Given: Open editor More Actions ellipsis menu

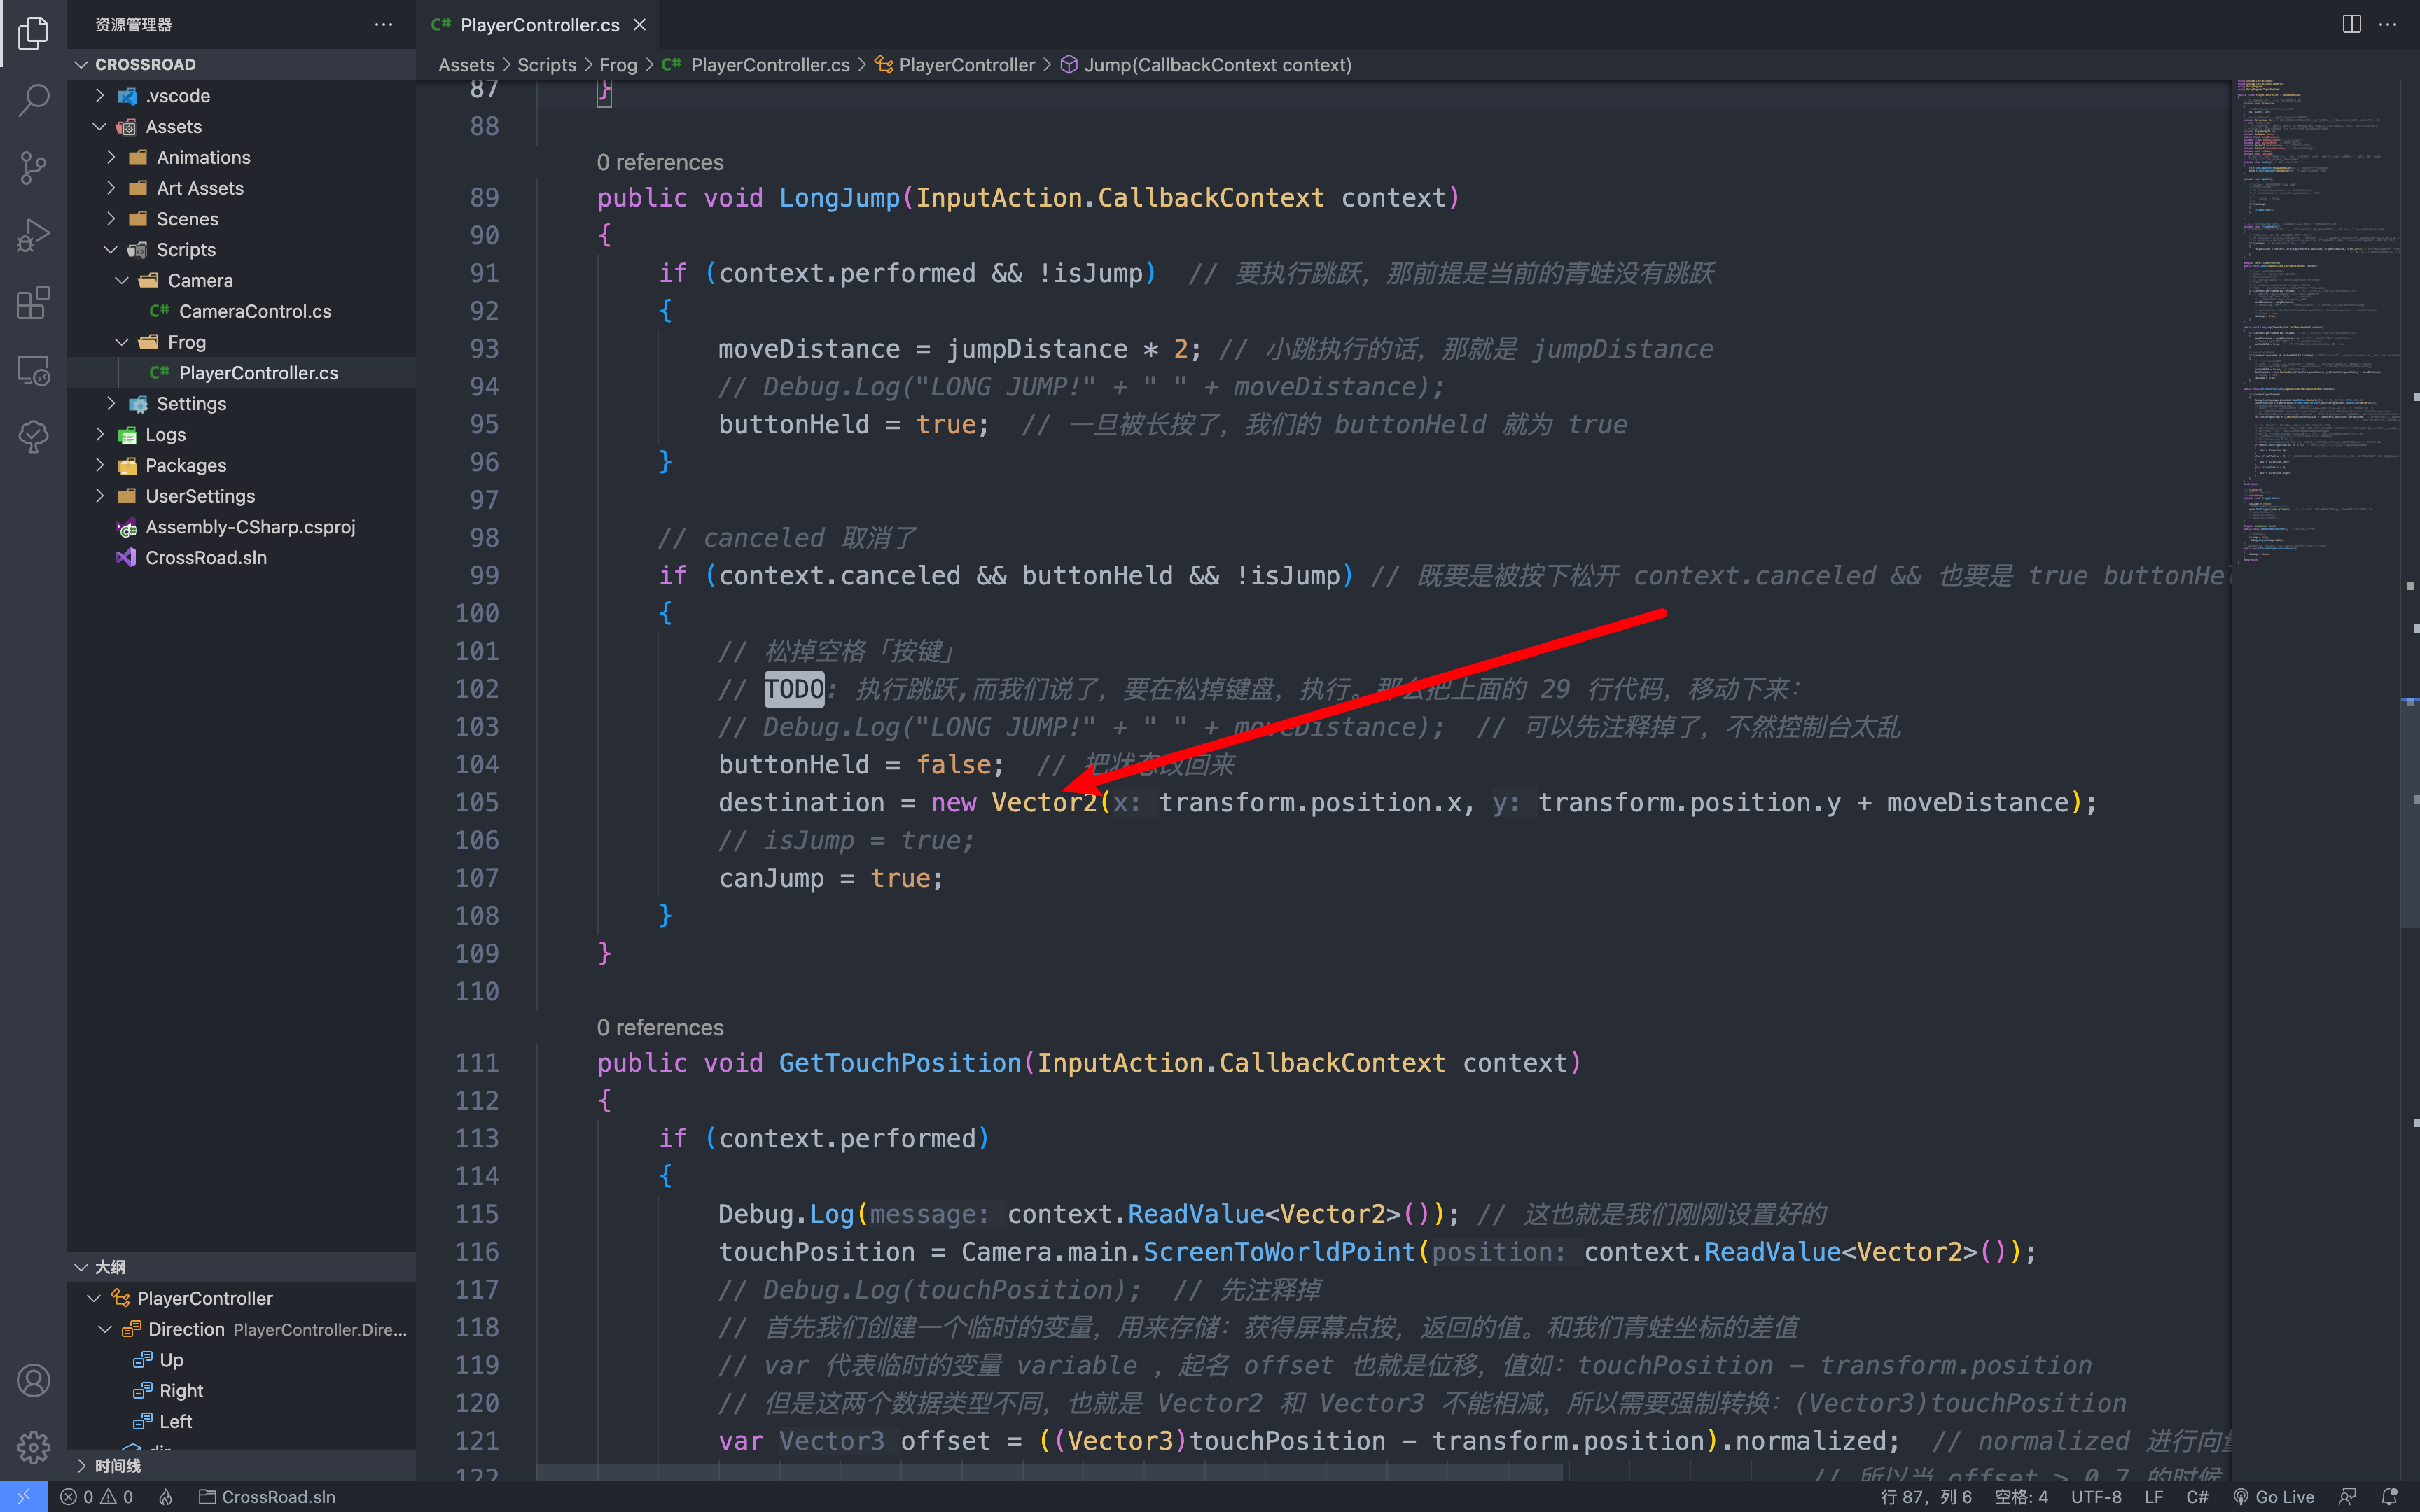Looking at the screenshot, I should [x=2388, y=24].
